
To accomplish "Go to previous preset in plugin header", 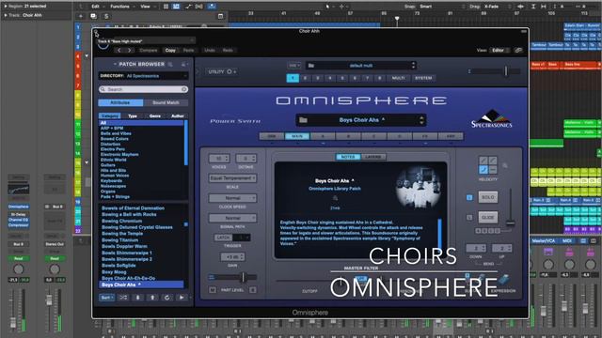I will coord(119,50).
